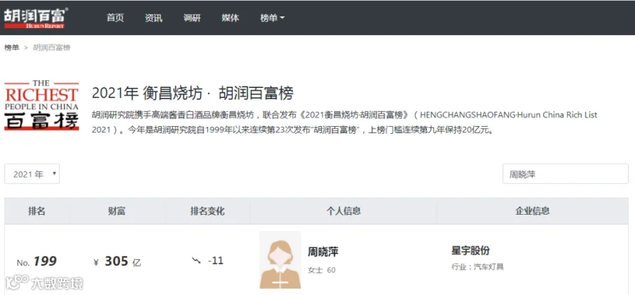Click the ¥ 305 亿 wealth value
Viewport: 635px width, 295px height.
(x=117, y=262)
